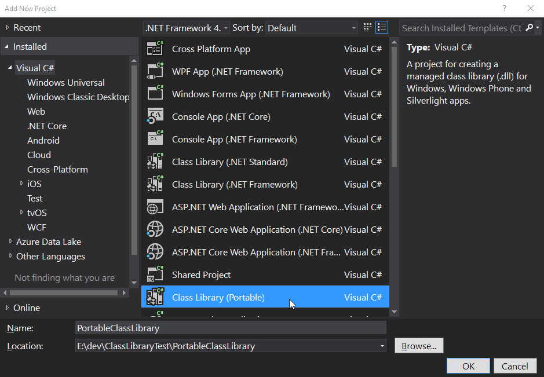
Task: Expand the iOS tree node
Action: tap(21, 183)
